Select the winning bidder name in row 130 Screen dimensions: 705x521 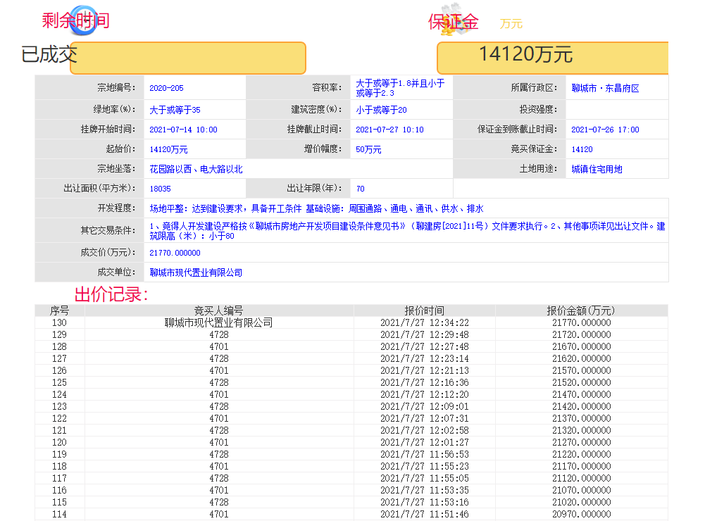(218, 323)
